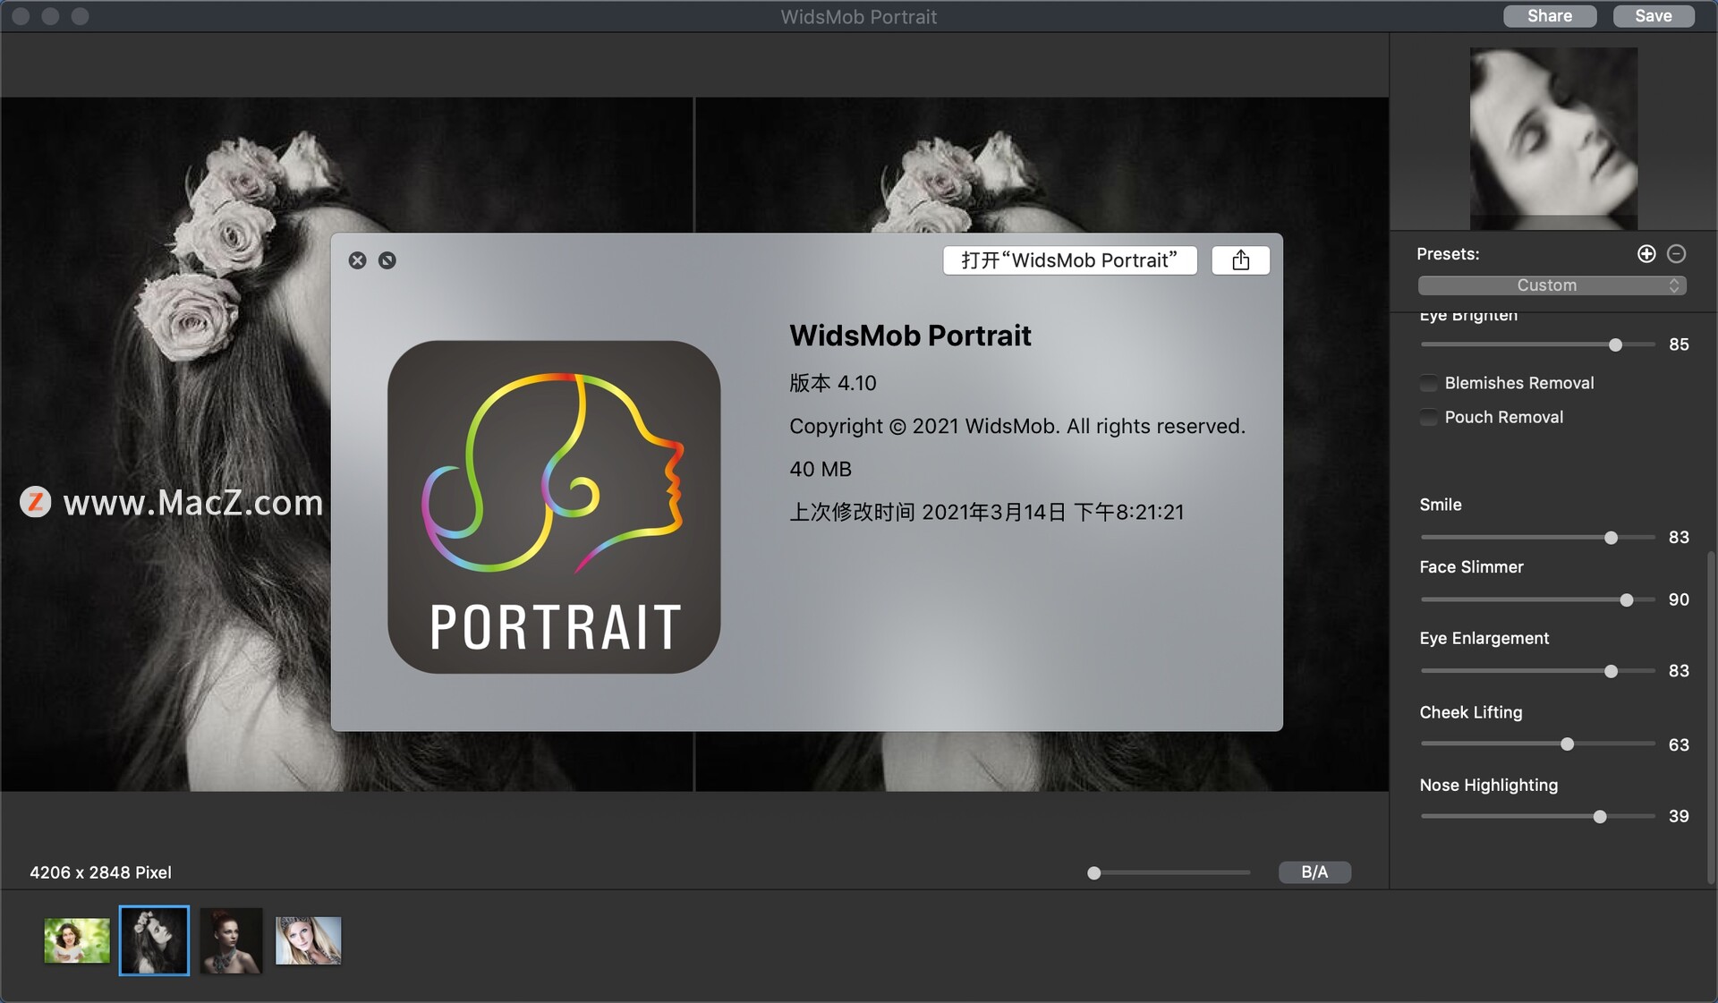Click the 打开"WidsMob Portrait" button
Screen dimensions: 1718x1003
[1070, 260]
